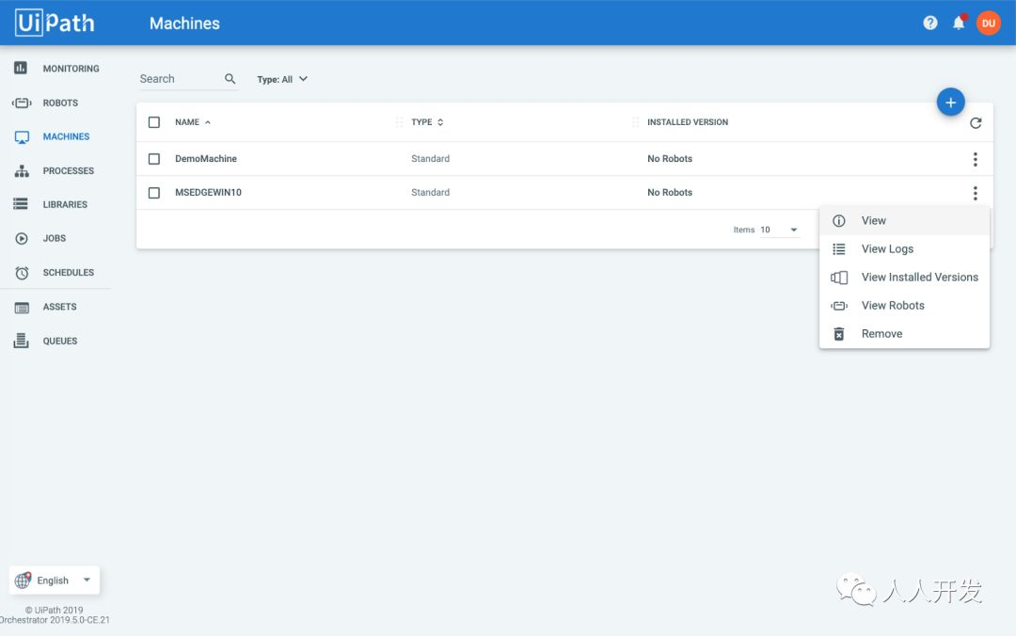Check the MSEDGEWIN10 row checkbox

(154, 193)
